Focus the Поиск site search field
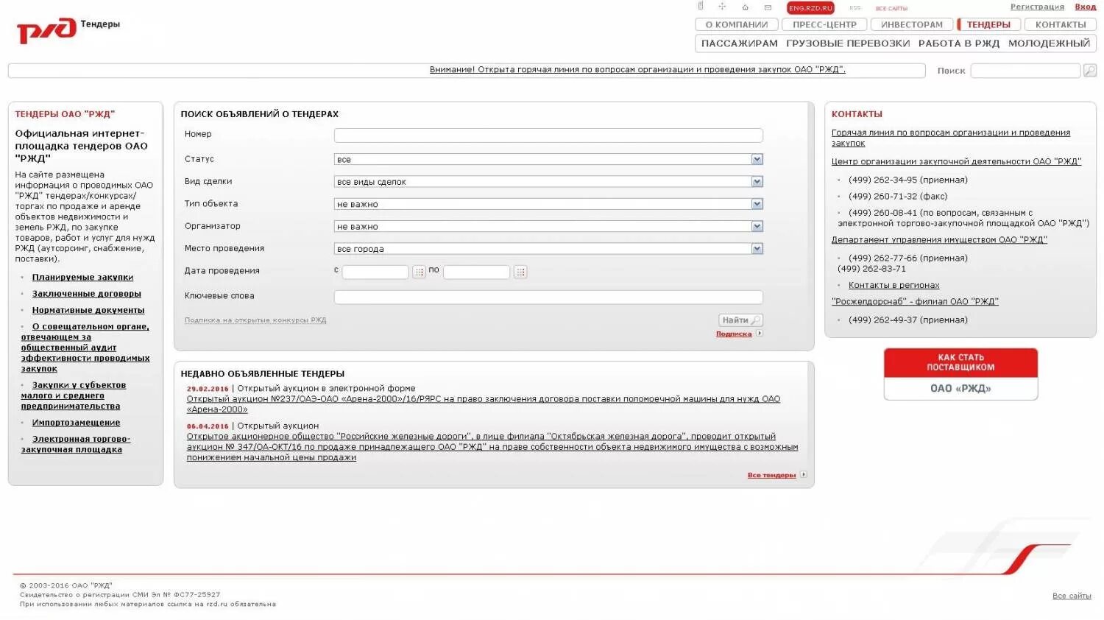This screenshot has height=620, width=1104. click(x=1025, y=71)
